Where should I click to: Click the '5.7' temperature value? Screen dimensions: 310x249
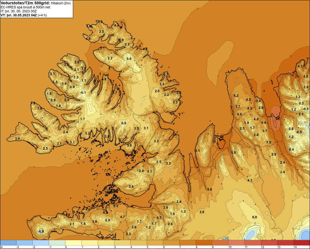coord(115,93)
